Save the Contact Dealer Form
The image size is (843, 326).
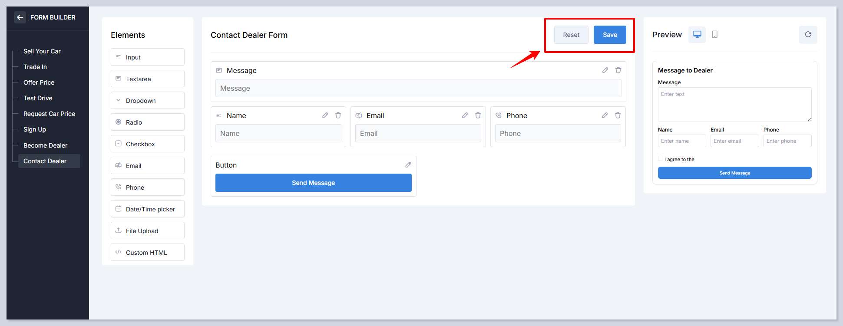[x=609, y=35]
